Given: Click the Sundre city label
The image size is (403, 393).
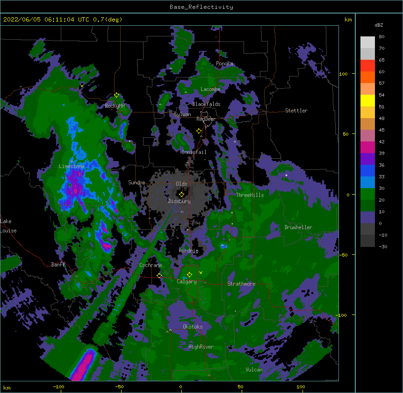Looking at the screenshot, I should pyautogui.click(x=137, y=182).
